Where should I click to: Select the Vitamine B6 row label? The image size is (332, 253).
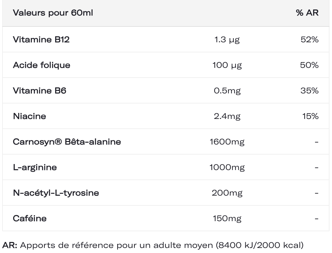(x=40, y=91)
